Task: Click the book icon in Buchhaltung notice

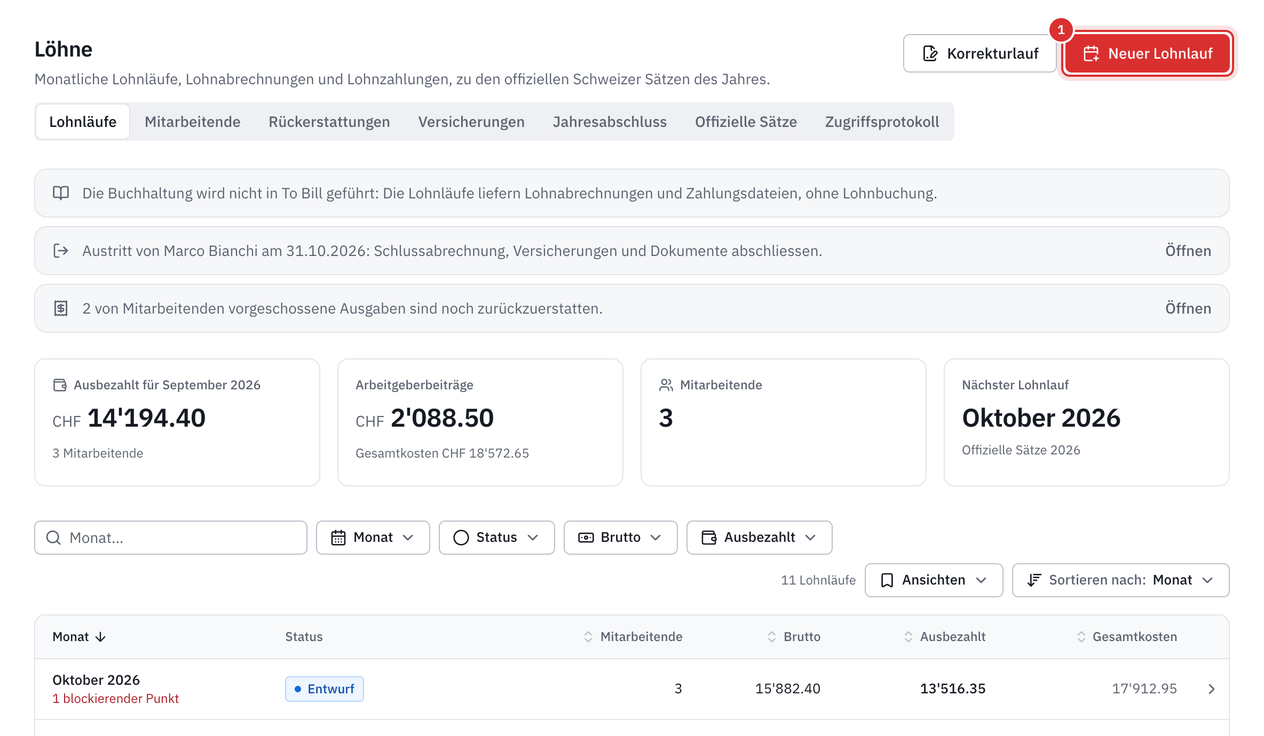Action: 61,193
